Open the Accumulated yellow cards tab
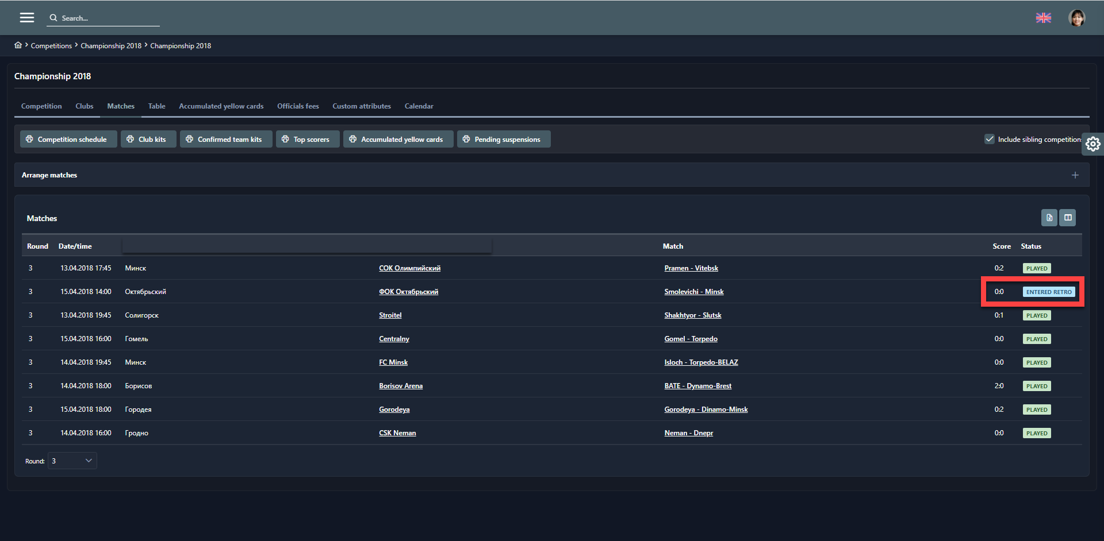Screen dimensions: 1104x541 pos(221,106)
